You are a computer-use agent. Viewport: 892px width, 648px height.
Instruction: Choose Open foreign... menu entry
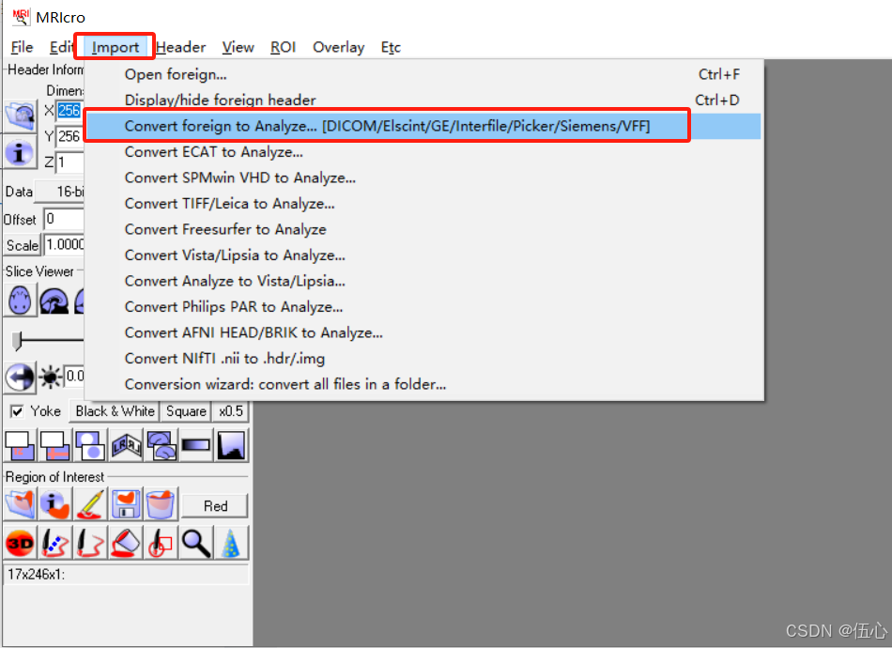pos(423,74)
